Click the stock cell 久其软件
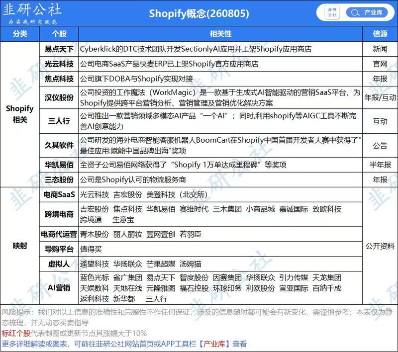 59,145
